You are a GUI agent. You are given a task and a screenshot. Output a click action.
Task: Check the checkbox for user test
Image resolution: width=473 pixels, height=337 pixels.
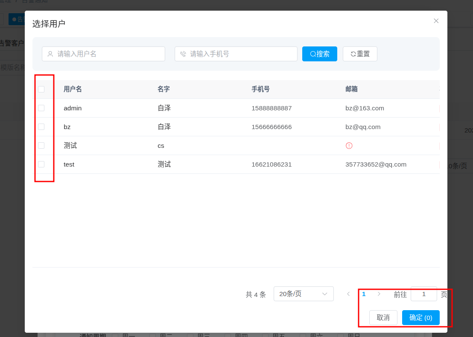(x=41, y=164)
